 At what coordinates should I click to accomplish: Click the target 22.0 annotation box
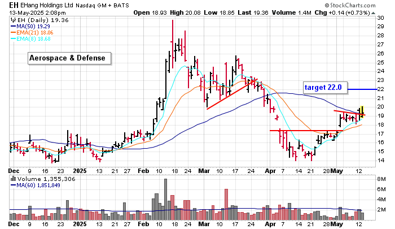(x=325, y=88)
